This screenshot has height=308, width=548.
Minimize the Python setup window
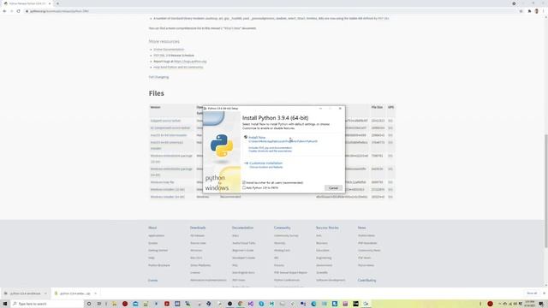pyautogui.click(x=320, y=109)
